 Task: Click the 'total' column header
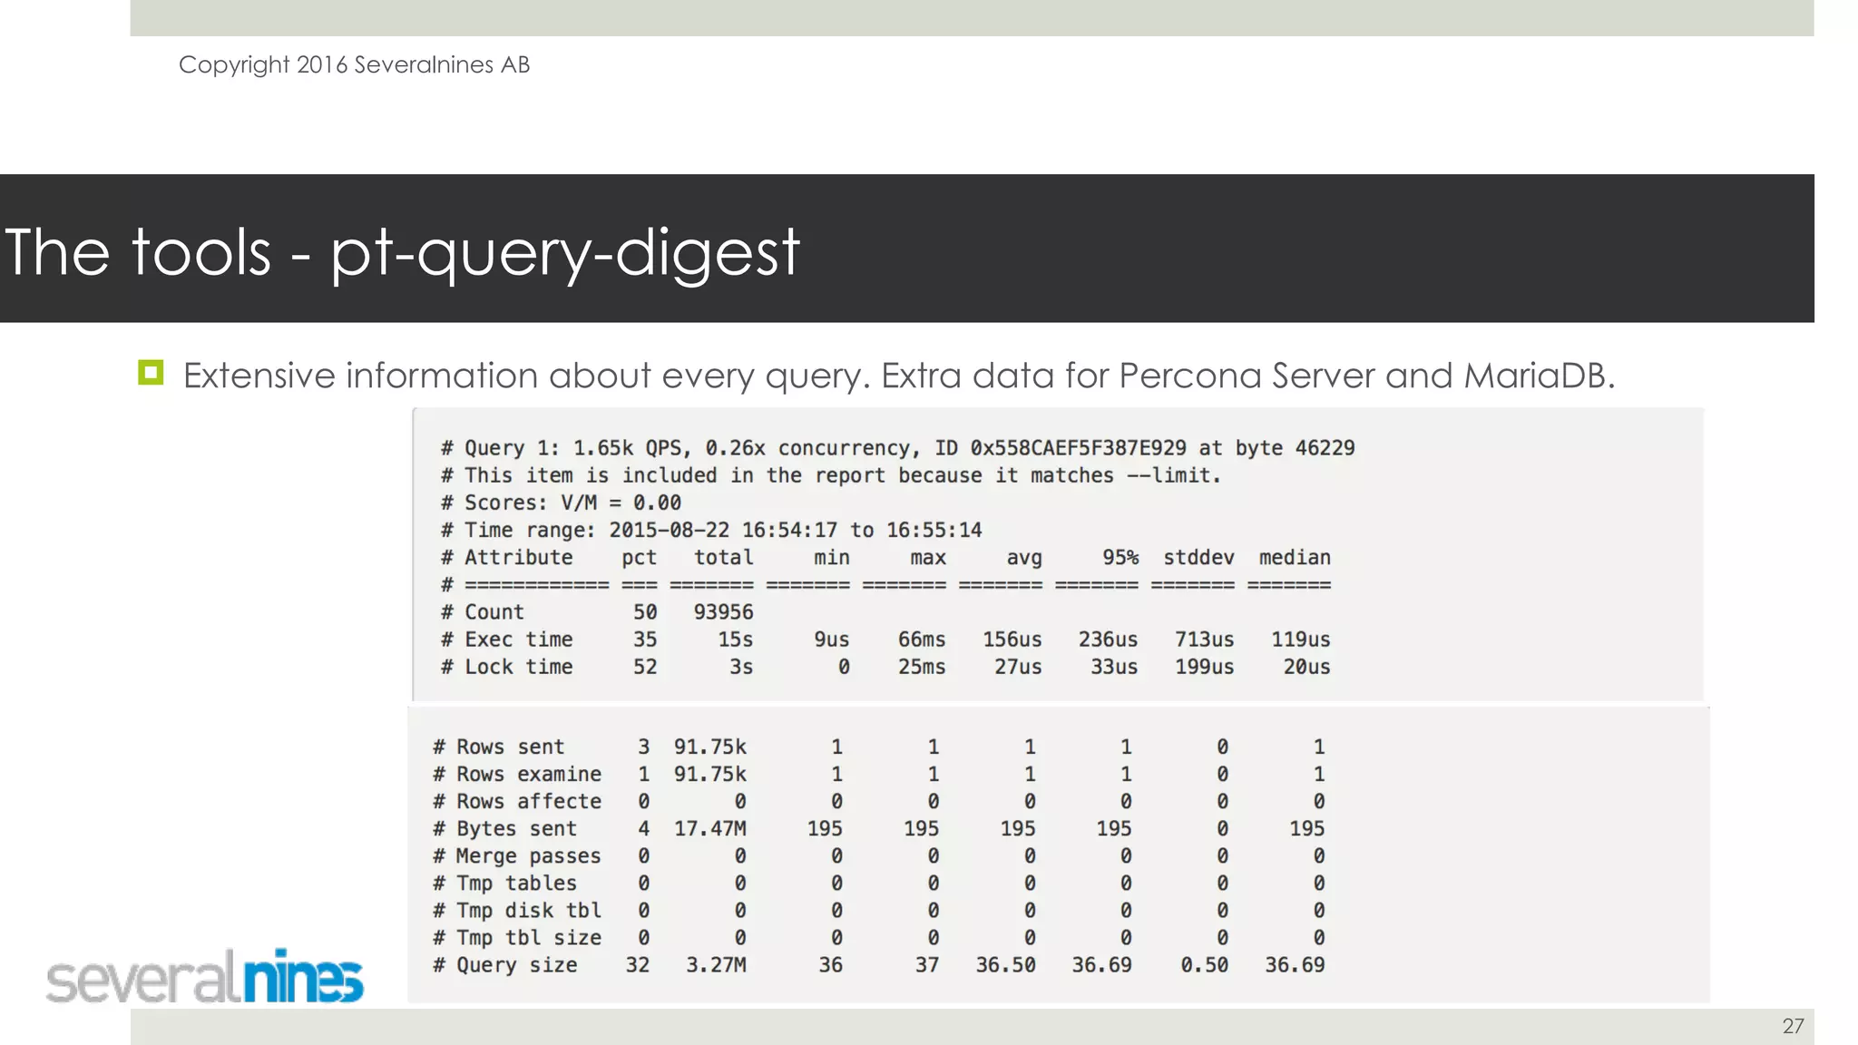[723, 557]
